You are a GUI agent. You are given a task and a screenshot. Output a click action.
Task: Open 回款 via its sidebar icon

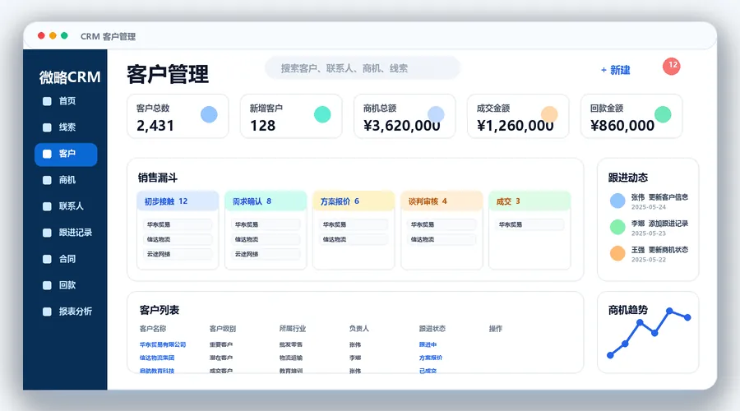click(x=47, y=285)
